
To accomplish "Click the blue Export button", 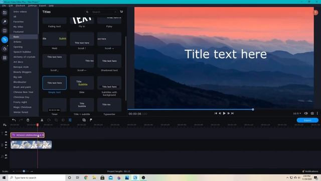I will (307, 120).
